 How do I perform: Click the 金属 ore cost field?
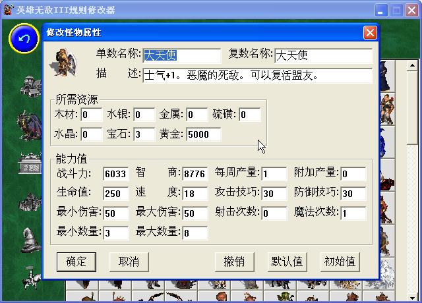click(x=196, y=115)
